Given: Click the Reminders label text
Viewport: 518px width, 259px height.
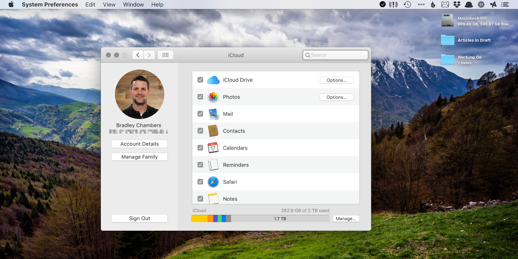Looking at the screenshot, I should click(236, 165).
